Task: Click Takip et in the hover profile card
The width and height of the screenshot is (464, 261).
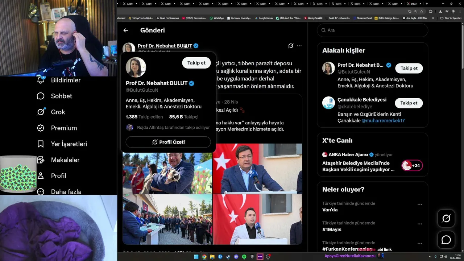Action: [196, 63]
